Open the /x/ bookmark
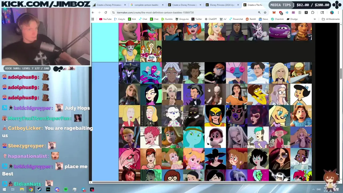 (x=223, y=19)
